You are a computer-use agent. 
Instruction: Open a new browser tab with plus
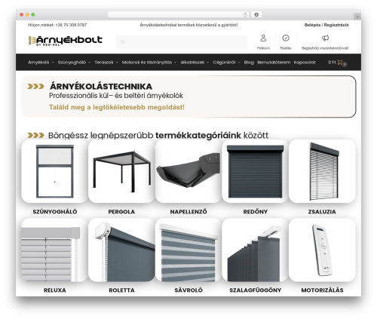click(357, 17)
